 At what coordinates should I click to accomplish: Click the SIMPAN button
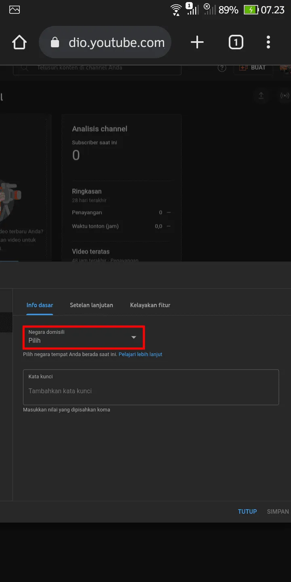click(x=278, y=512)
